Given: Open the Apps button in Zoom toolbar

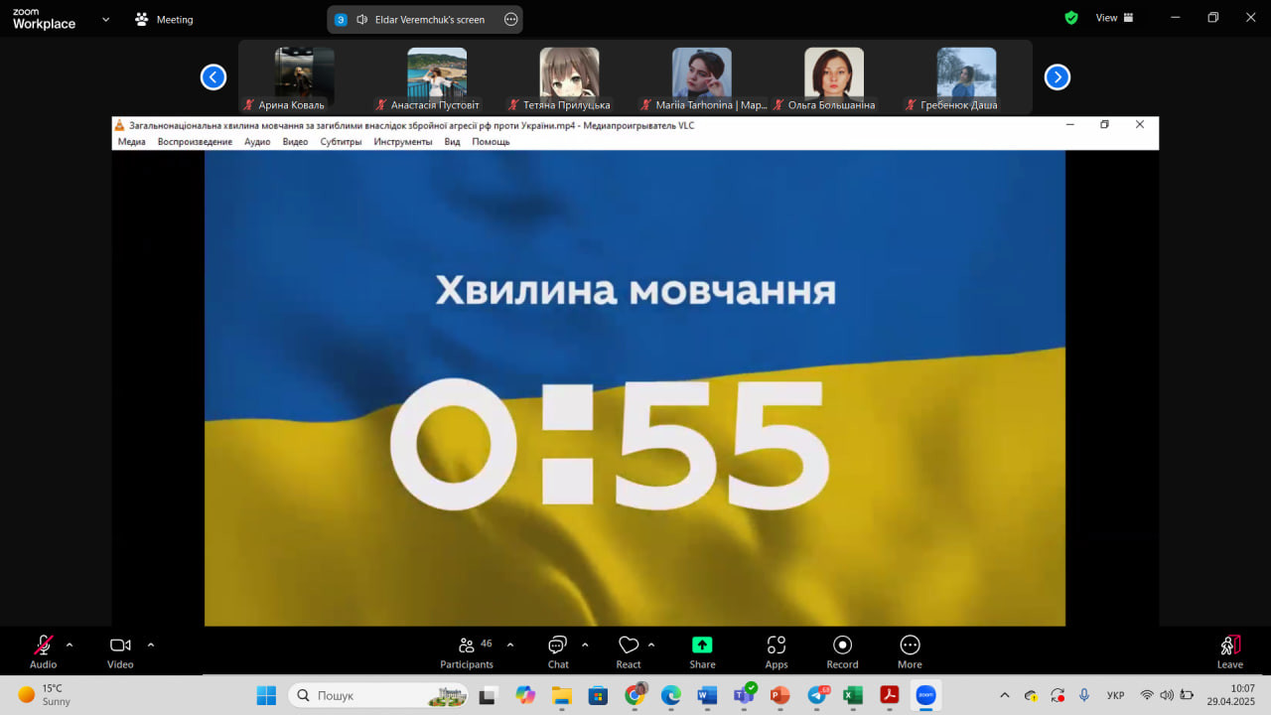Looking at the screenshot, I should [x=777, y=651].
